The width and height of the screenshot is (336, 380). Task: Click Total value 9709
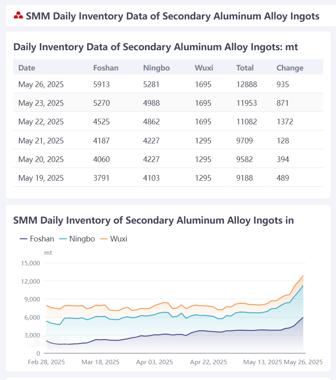tap(245, 141)
